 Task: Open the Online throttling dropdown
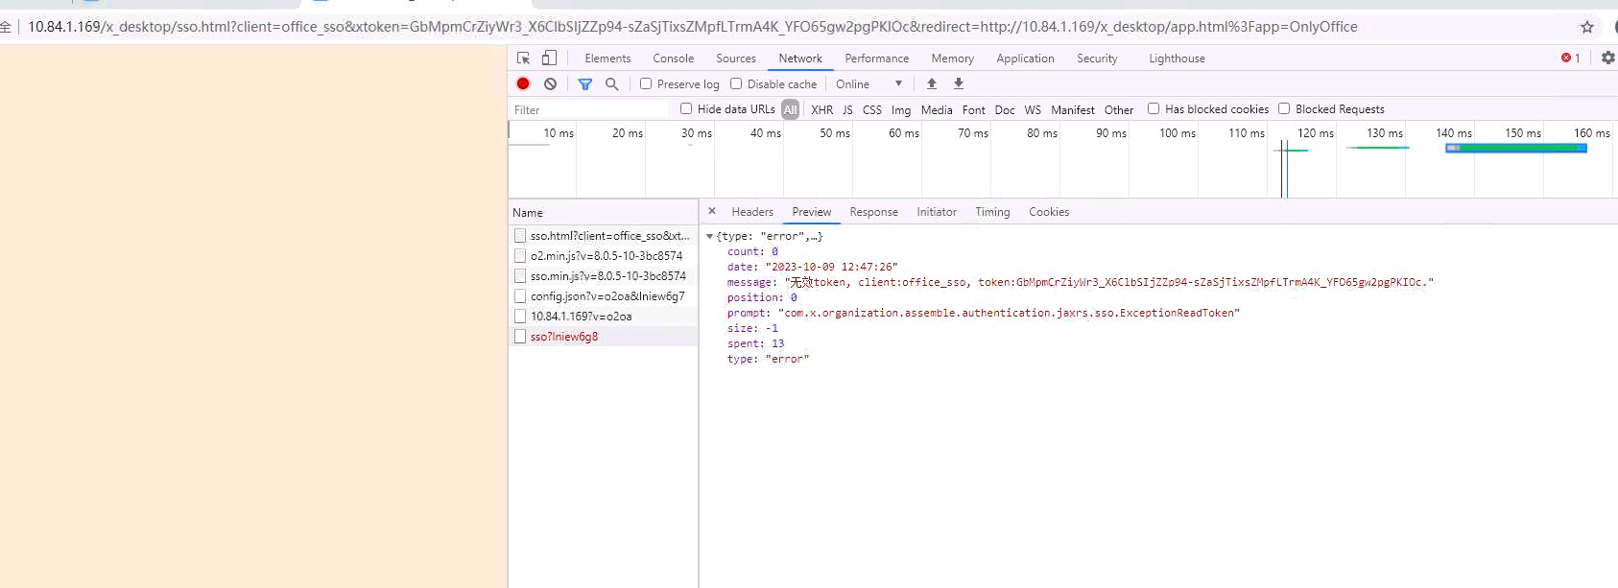click(868, 84)
